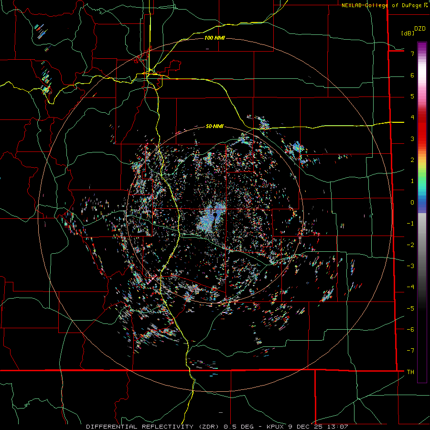Click the scale value 4
This screenshot has height=430, width=430.
(412, 118)
